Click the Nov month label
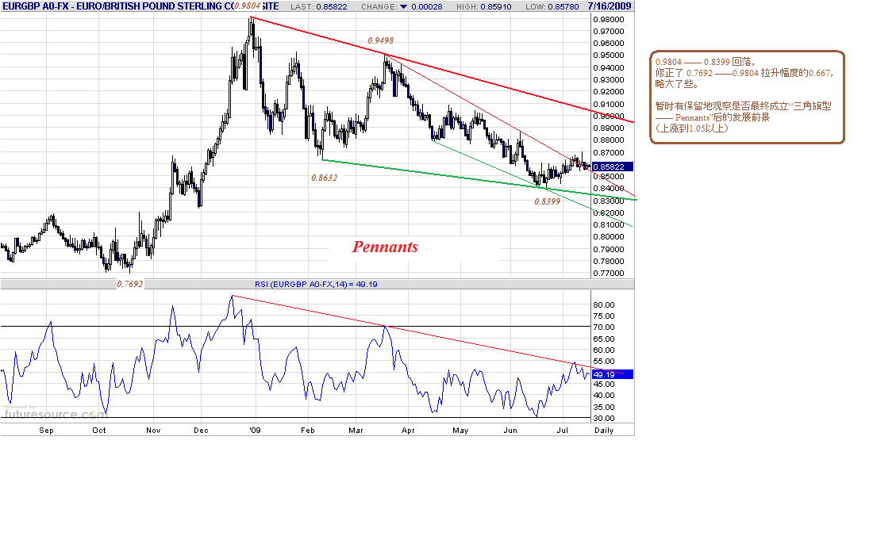The image size is (873, 559). (x=153, y=431)
